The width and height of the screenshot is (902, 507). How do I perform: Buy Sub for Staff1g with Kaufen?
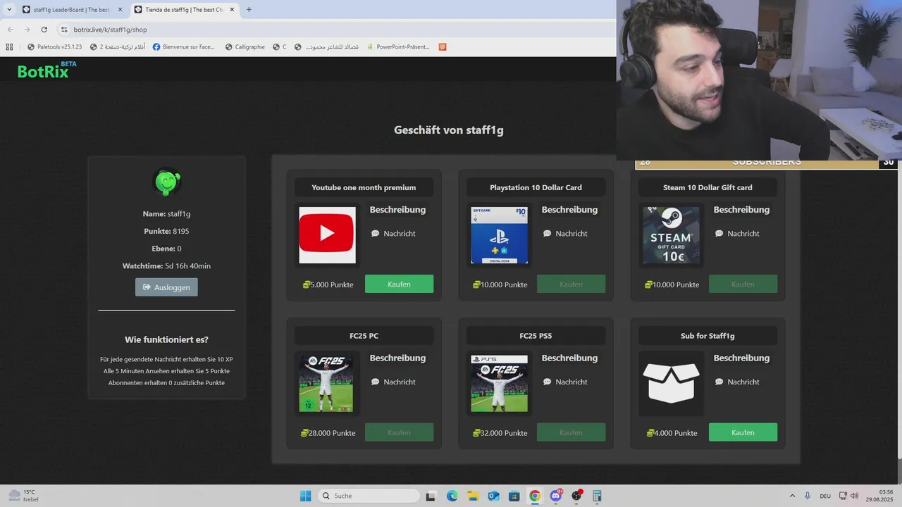[743, 432]
